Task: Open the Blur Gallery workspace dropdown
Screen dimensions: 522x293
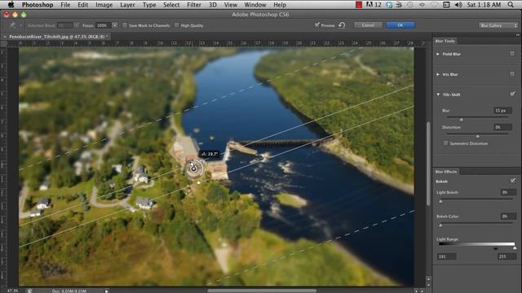Action: click(498, 25)
